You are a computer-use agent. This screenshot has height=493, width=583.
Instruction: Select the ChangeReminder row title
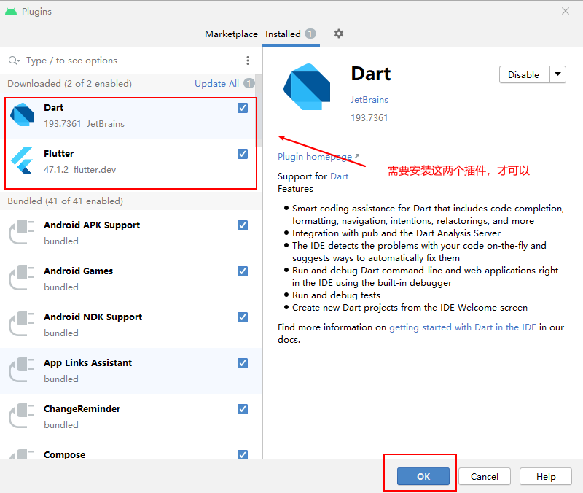click(82, 409)
